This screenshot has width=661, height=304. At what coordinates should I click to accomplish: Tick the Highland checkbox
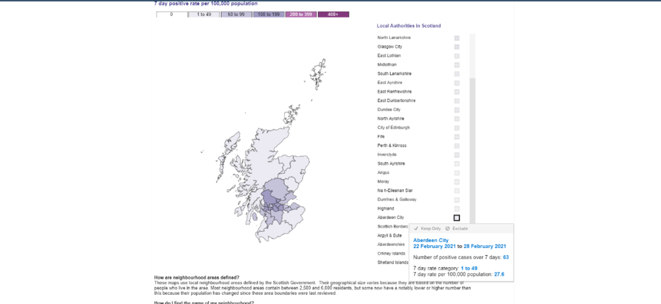coord(457,208)
